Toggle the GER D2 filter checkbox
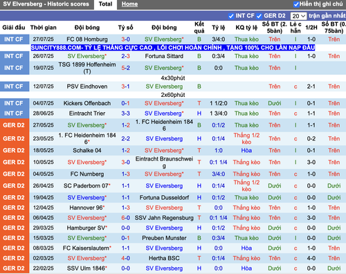This screenshot has height=274, width=346. click(x=259, y=16)
